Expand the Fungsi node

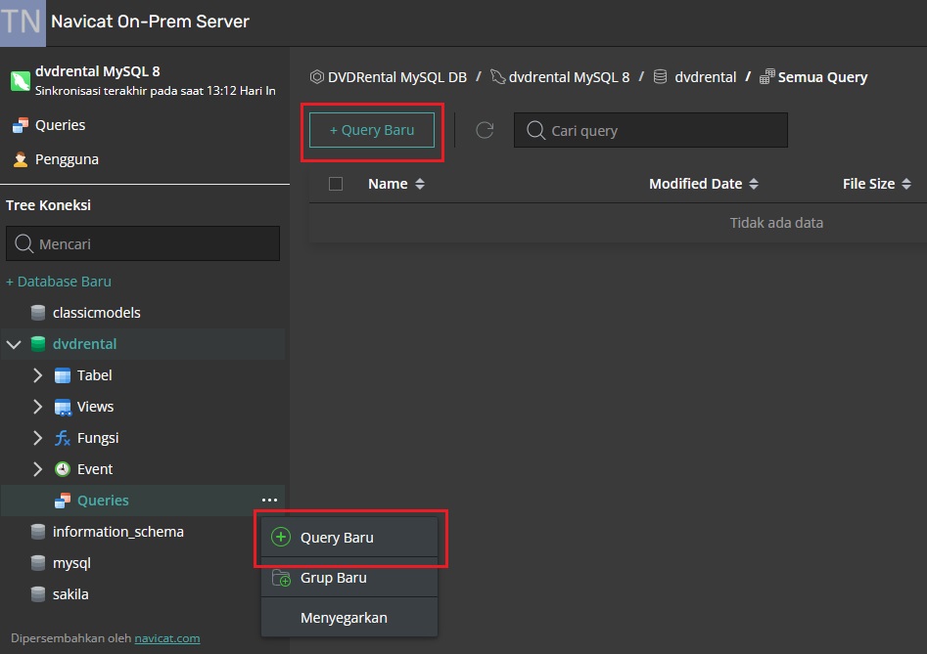[37, 438]
